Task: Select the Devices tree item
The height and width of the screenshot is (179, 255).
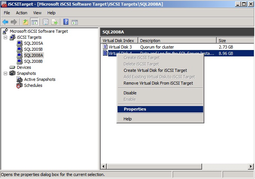Action: pyautogui.click(x=24, y=67)
